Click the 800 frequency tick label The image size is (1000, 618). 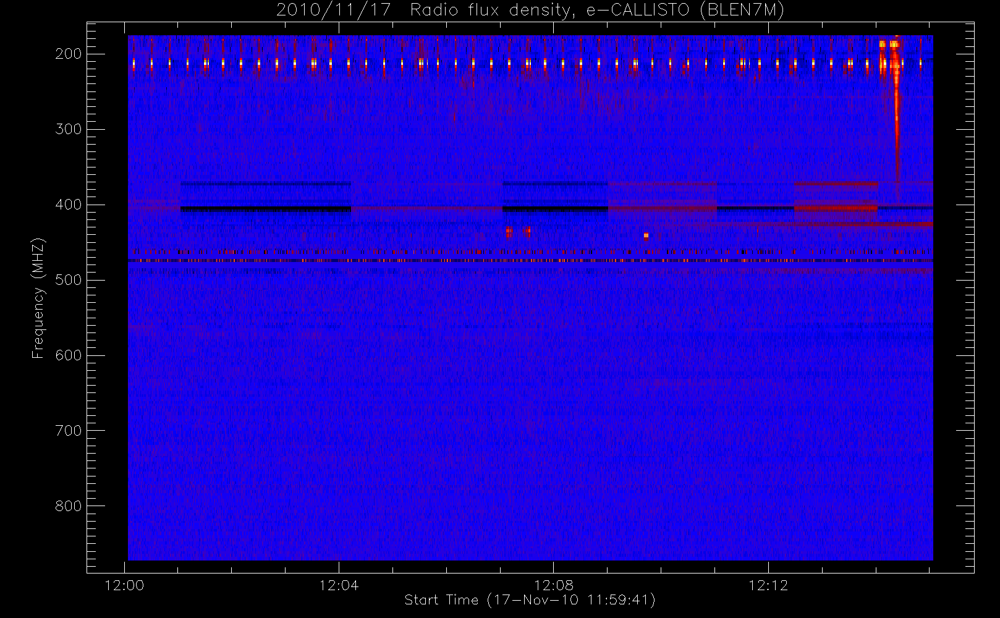point(69,506)
